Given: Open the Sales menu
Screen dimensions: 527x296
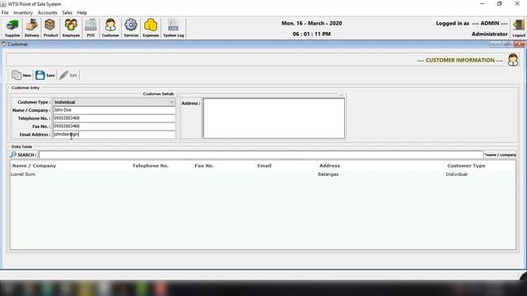Looking at the screenshot, I should click(67, 12).
